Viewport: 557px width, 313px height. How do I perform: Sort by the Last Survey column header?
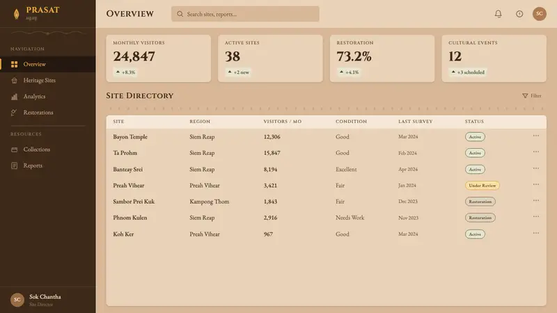pos(415,121)
